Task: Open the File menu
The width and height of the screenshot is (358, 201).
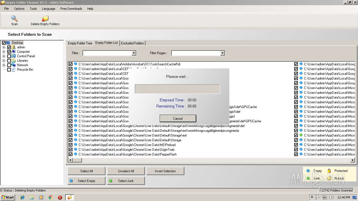Action: [6, 9]
